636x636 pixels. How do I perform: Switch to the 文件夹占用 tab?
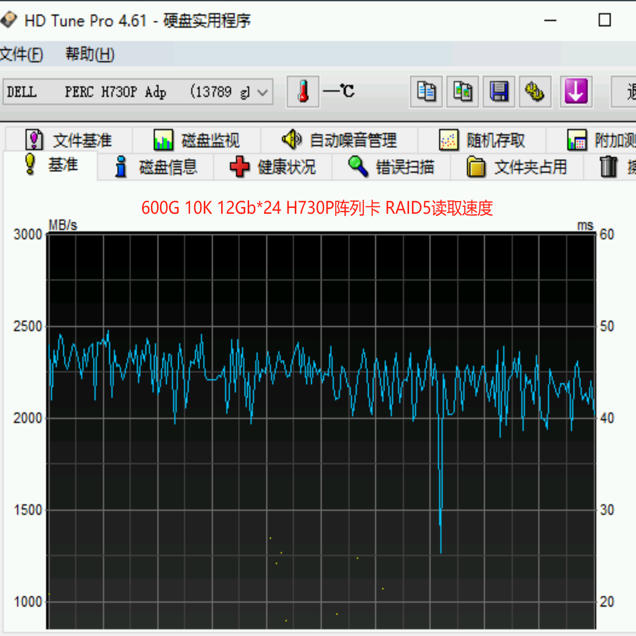click(x=517, y=167)
